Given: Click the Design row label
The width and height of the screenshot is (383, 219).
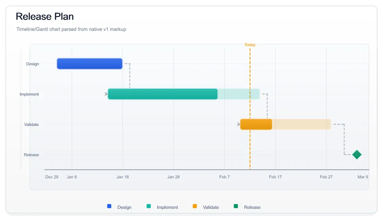Looking at the screenshot, I should tap(32, 64).
